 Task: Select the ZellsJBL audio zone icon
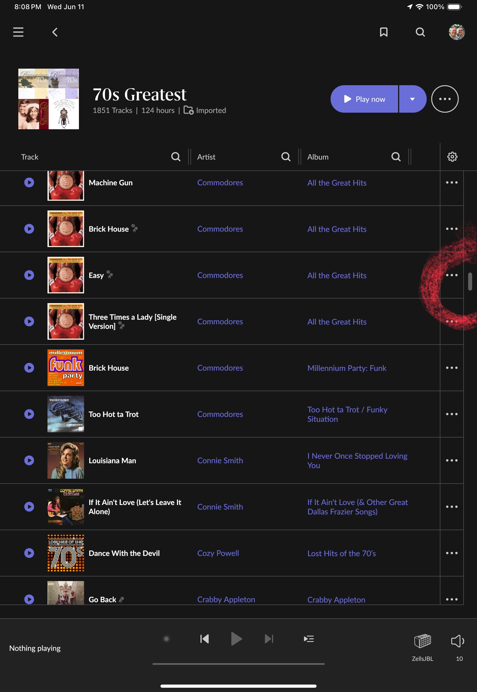[422, 641]
